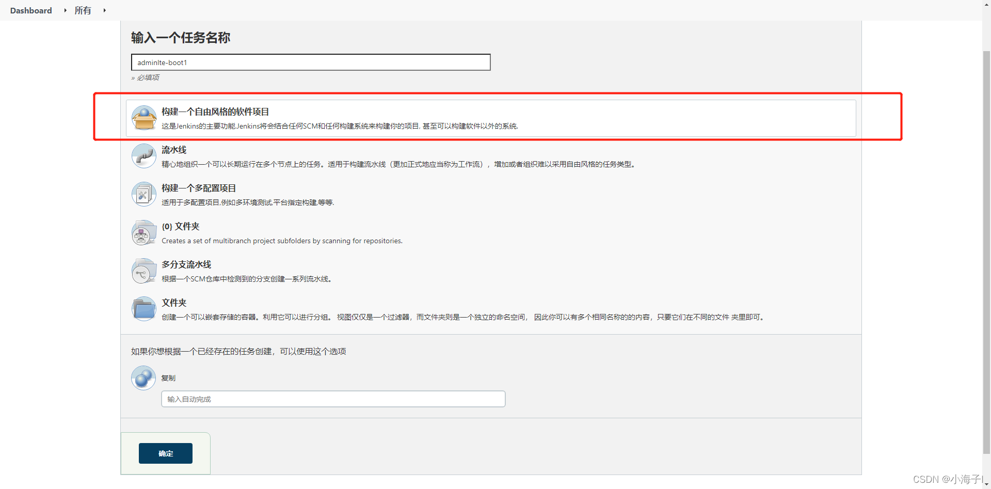Click the blue 文件夹 folder icon
The height and width of the screenshot is (489, 991).
coord(144,309)
